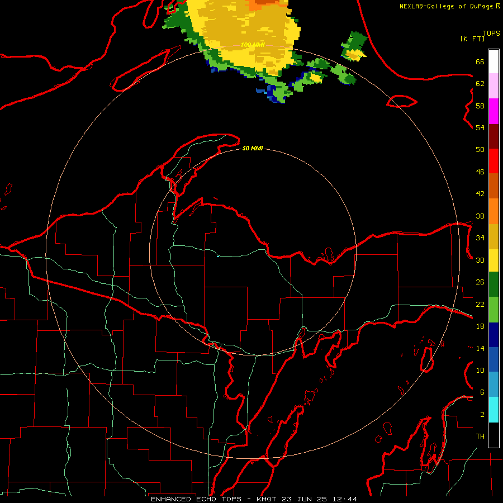Viewport: 503px width, 503px height.
Task: Click the 6 legend value
Action: 482,392
